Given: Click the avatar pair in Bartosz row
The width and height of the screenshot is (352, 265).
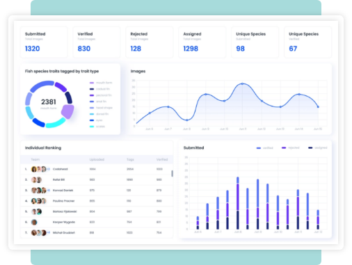Looking at the screenshot, I should (37, 211).
